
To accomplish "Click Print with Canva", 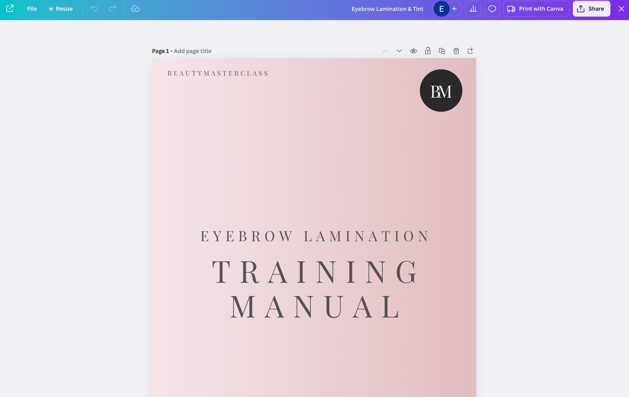I will 536,9.
